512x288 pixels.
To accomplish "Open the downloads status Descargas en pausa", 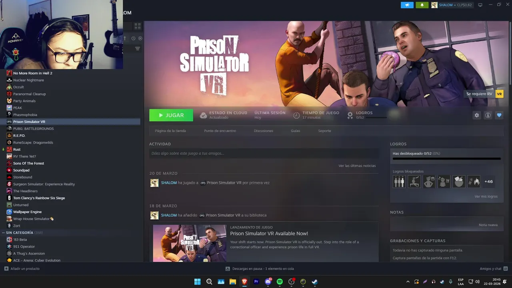I will [260, 269].
